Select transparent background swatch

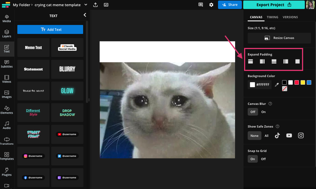[285, 88]
